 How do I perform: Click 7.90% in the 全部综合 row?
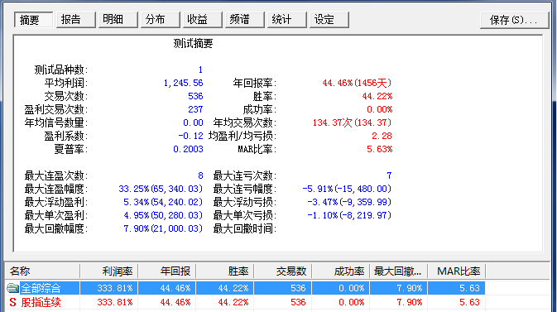(409, 288)
